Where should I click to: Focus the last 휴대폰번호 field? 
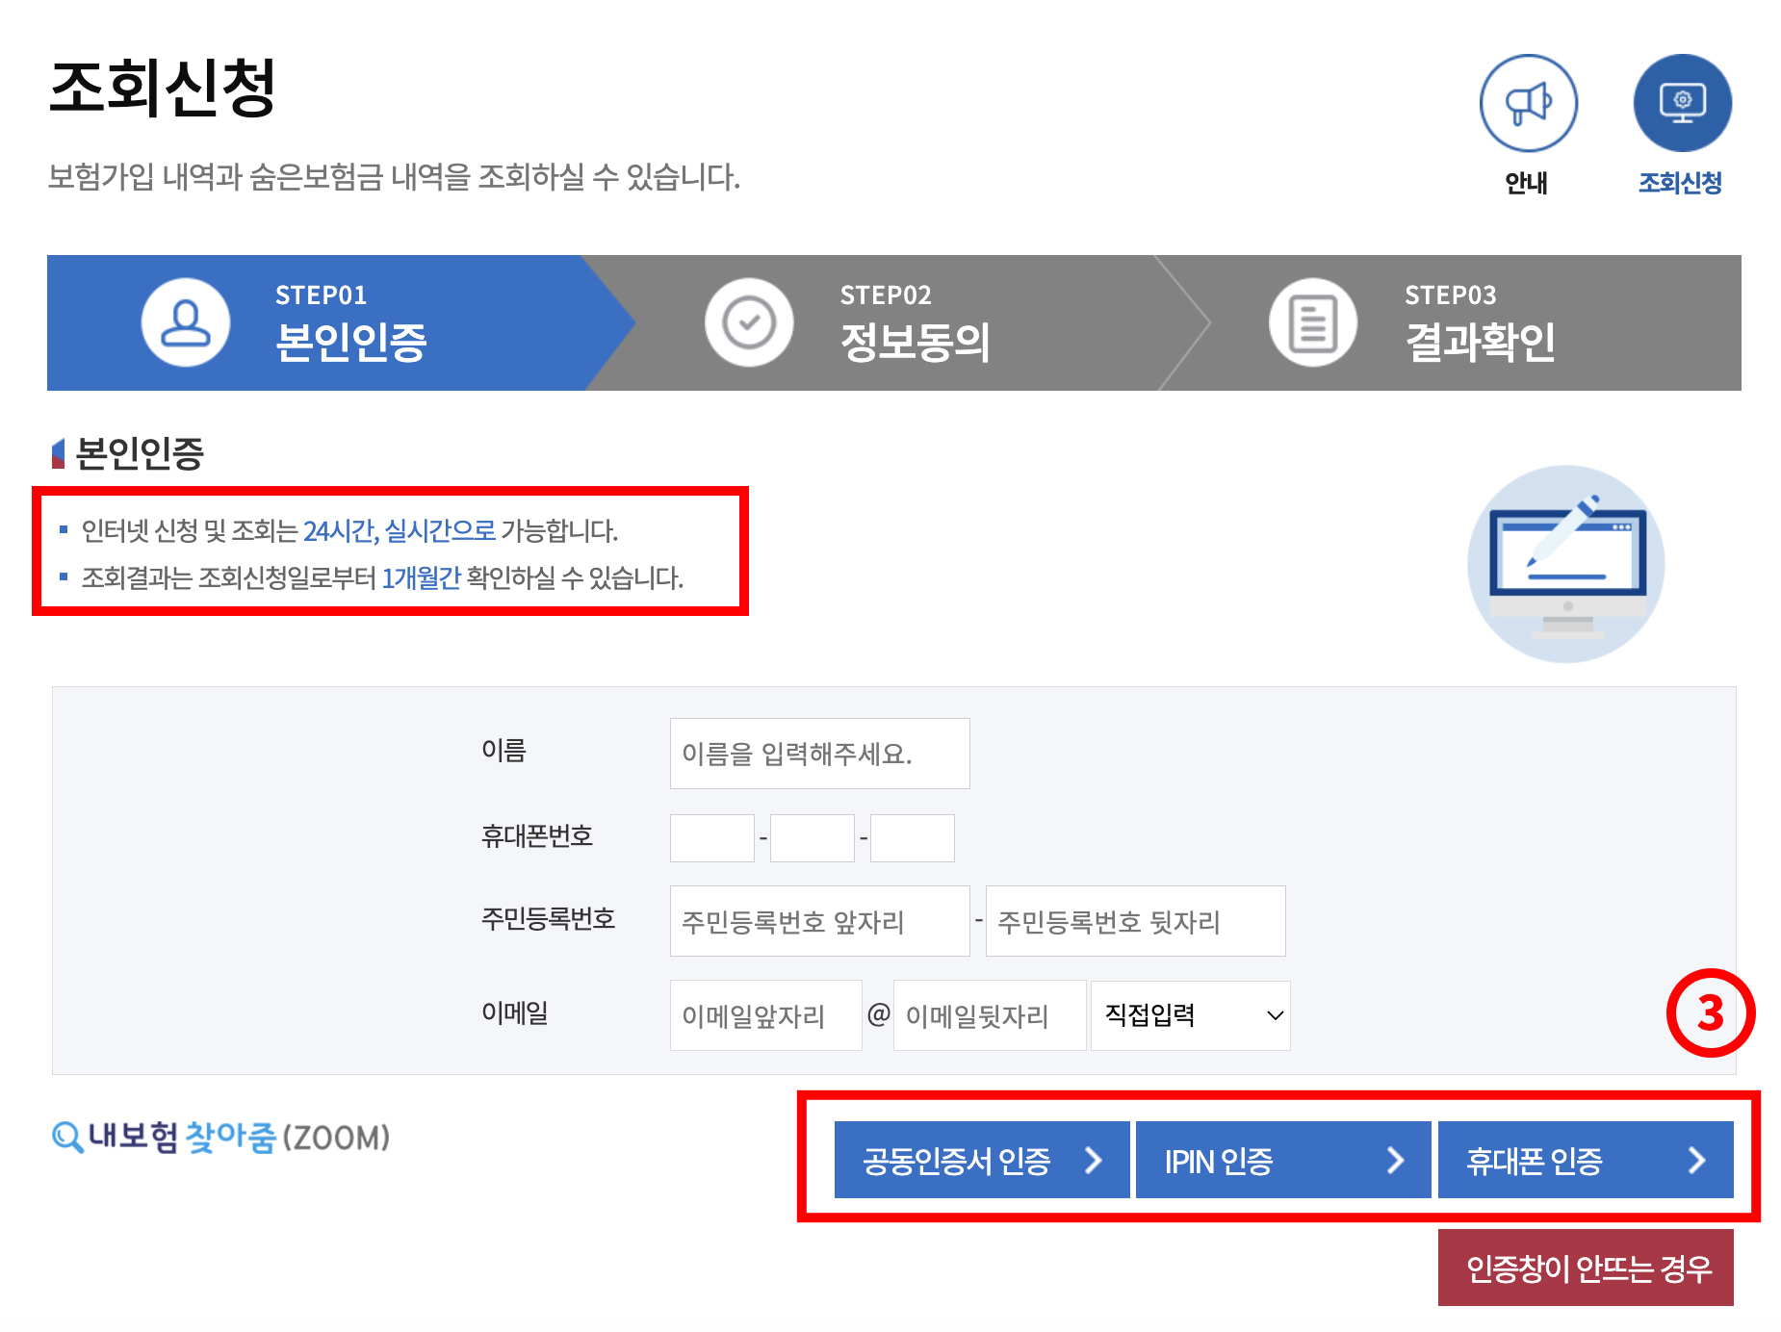coord(913,838)
